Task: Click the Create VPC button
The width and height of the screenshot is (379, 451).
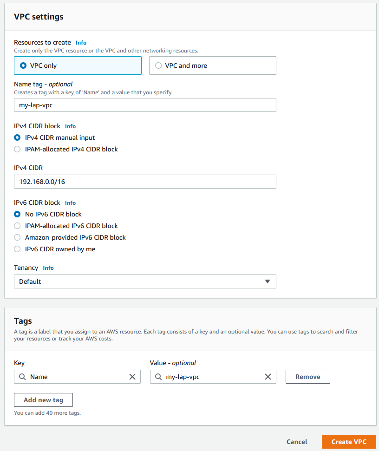Action: pyautogui.click(x=349, y=442)
